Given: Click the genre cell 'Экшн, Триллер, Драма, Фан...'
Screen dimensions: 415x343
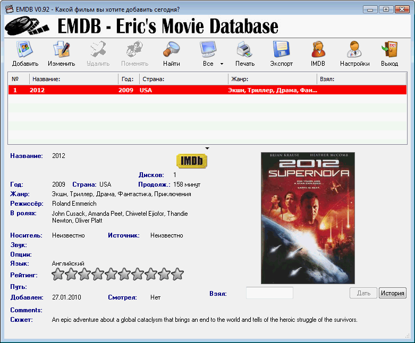Looking at the screenshot, I should [x=273, y=90].
